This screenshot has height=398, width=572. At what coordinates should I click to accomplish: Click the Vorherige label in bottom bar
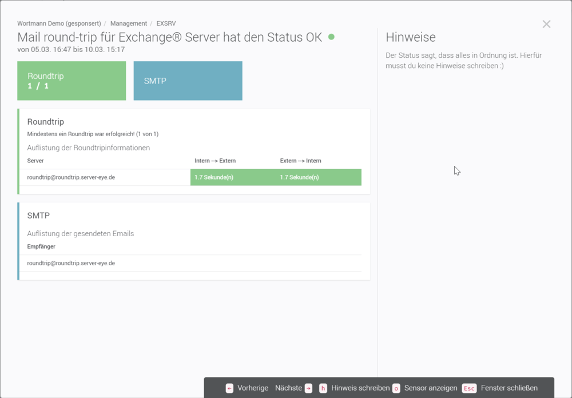(253, 388)
